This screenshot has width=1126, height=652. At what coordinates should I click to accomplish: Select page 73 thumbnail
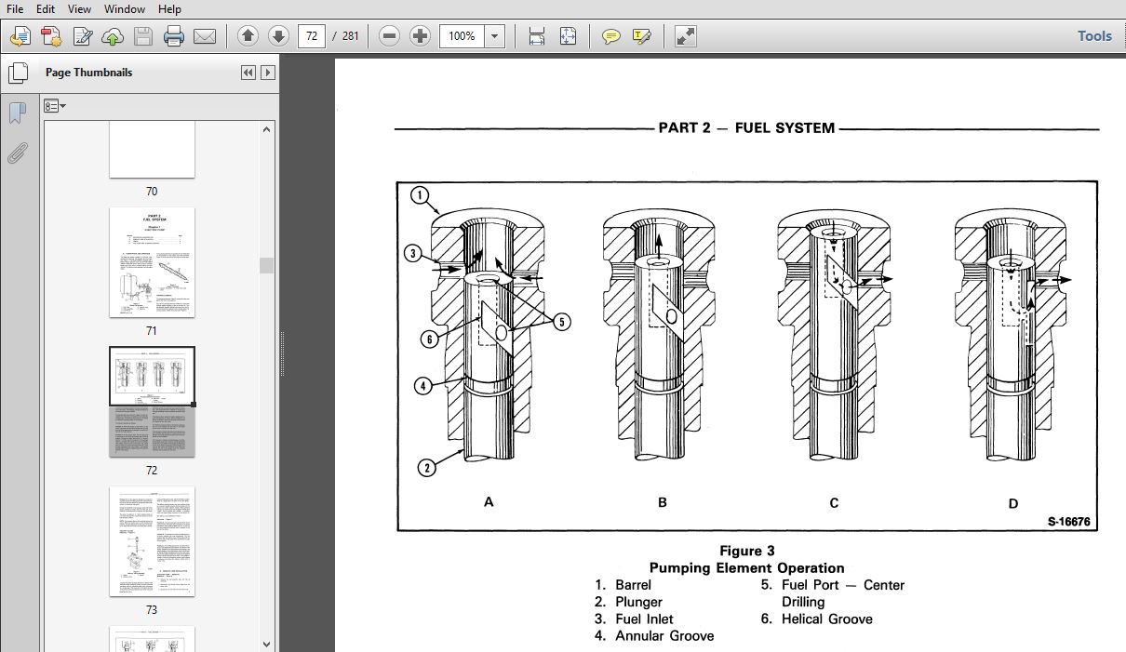[x=152, y=541]
